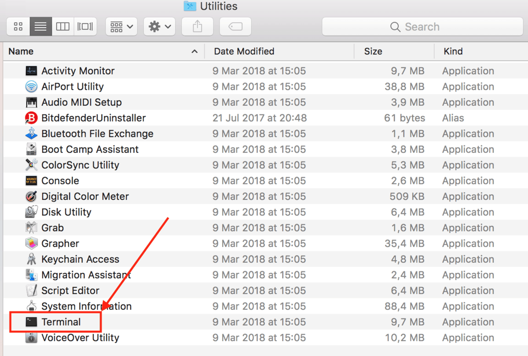This screenshot has width=528, height=356.
Task: Select the Grab file name
Action: pyautogui.click(x=52, y=228)
